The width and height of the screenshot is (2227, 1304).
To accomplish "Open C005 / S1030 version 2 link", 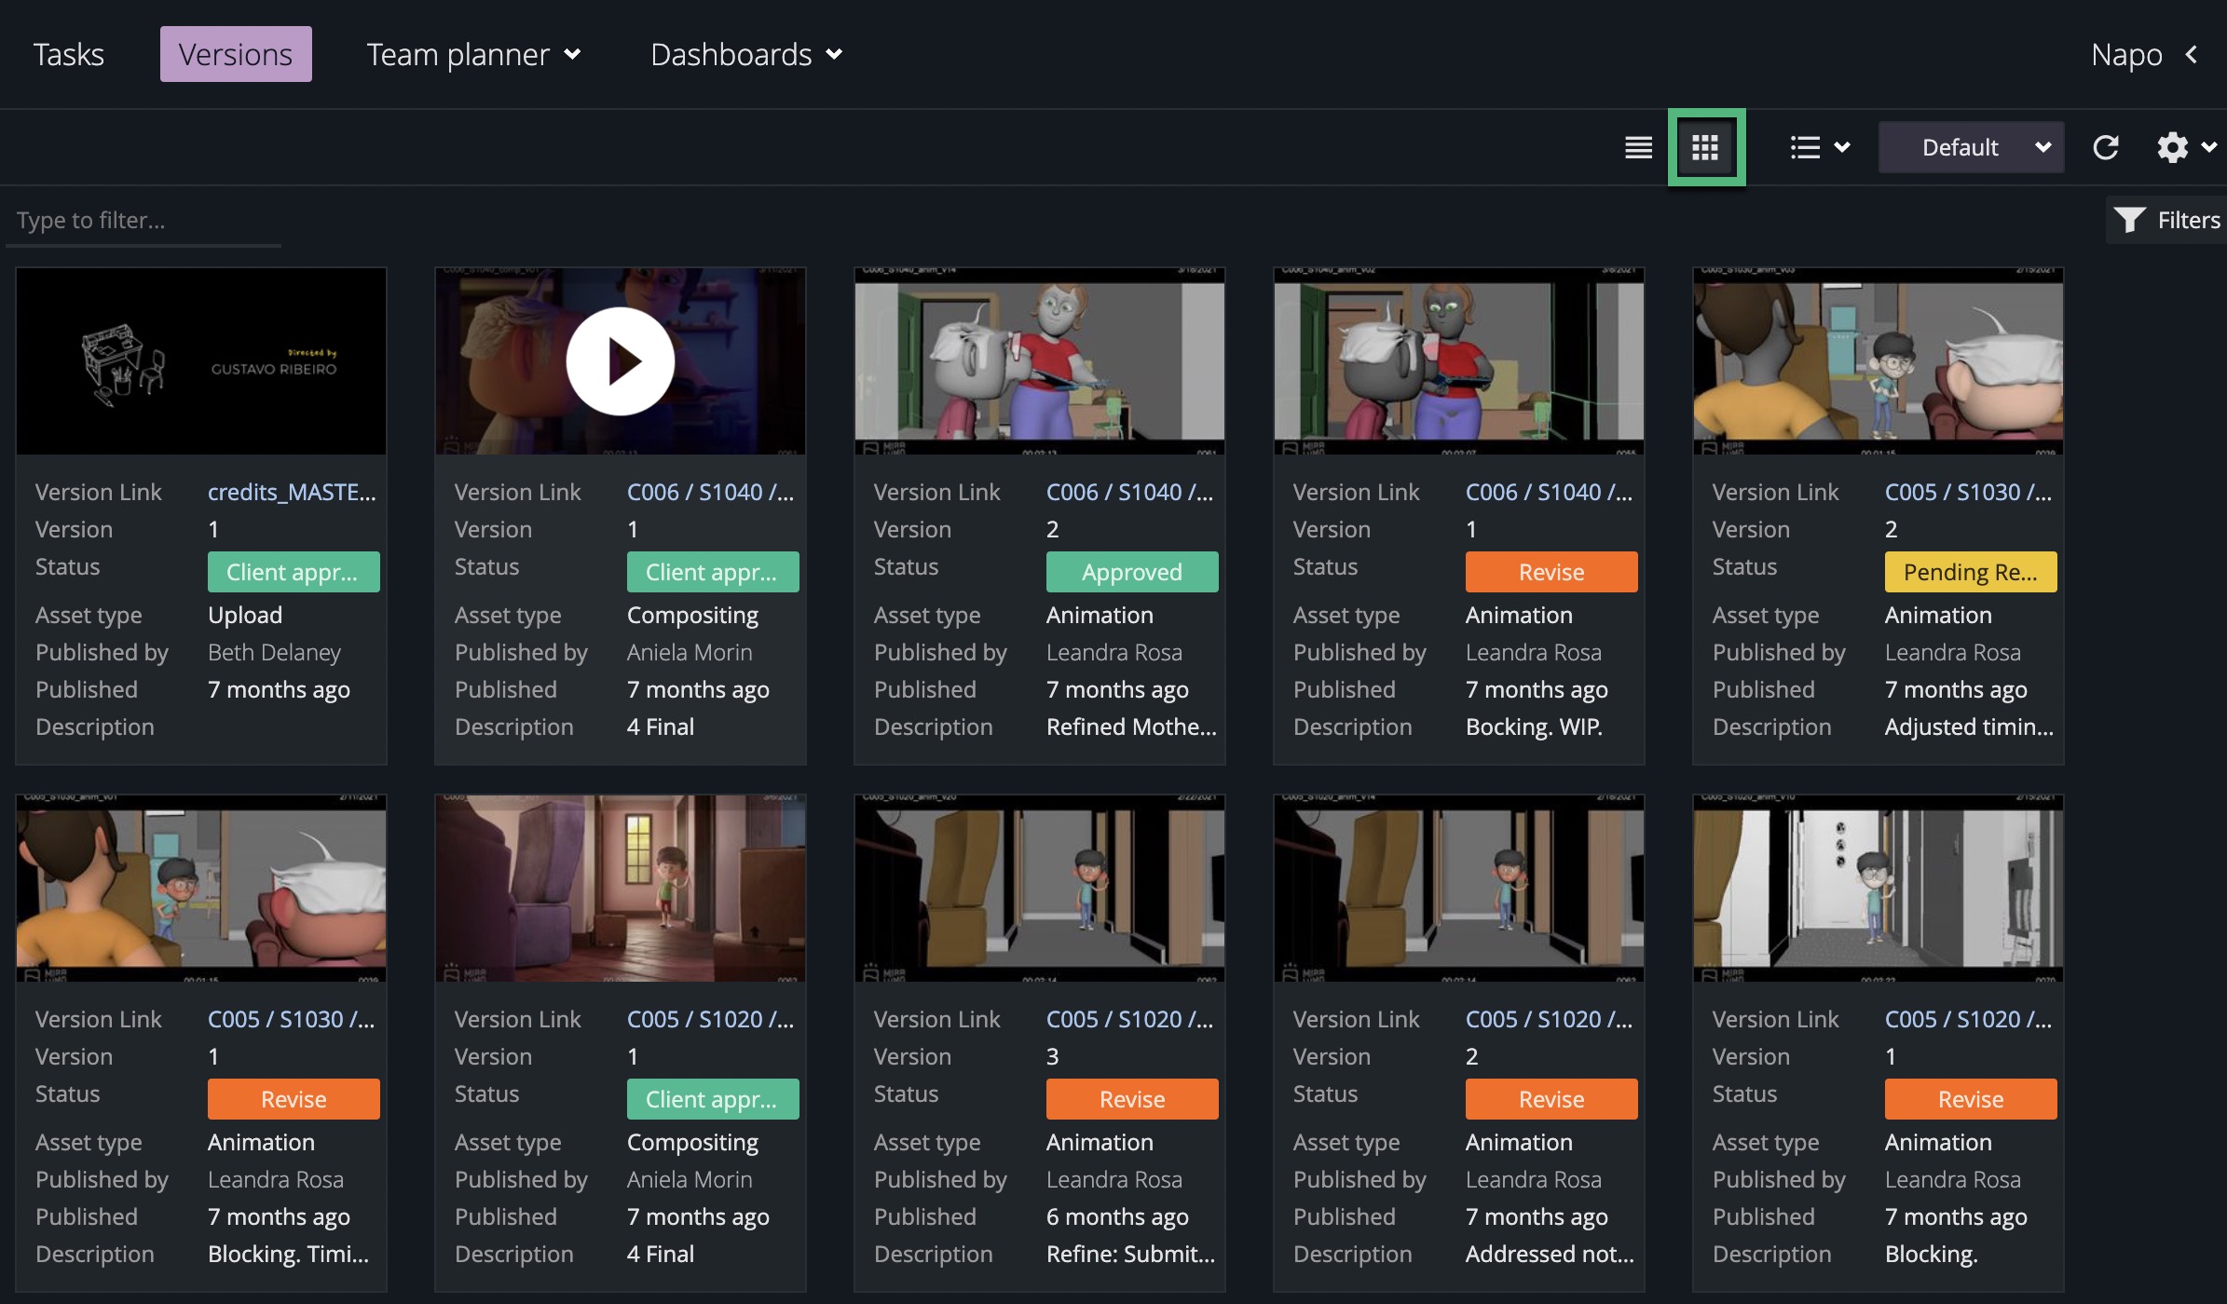I will point(1968,492).
